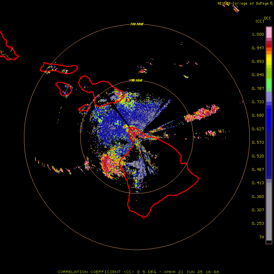The image size is (274, 274).
Task: Click the 1.000 scale value
Action: (x=258, y=34)
